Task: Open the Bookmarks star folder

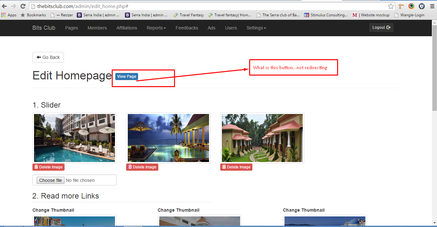Action: (33, 15)
